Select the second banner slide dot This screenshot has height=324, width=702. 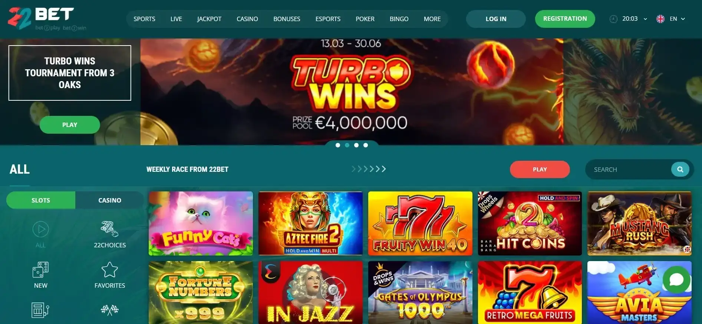(x=347, y=145)
